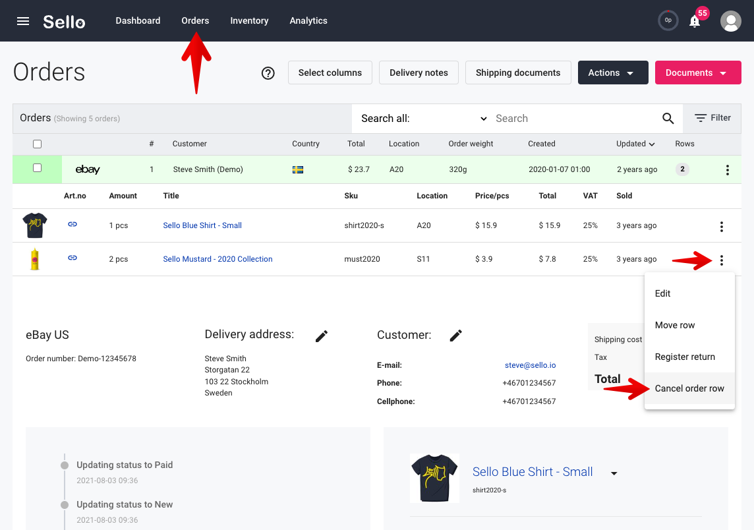The height and width of the screenshot is (530, 754).
Task: Open the Filter options
Action: [712, 118]
